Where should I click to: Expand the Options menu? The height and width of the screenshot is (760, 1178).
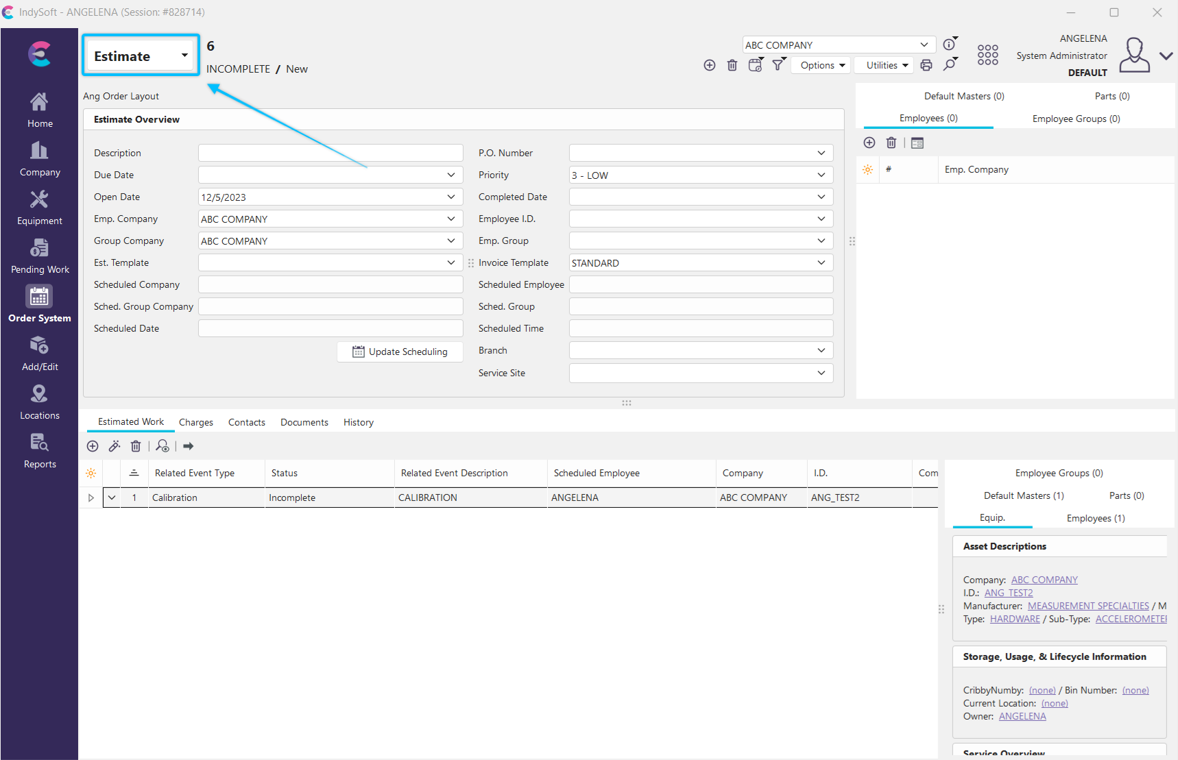pos(821,65)
